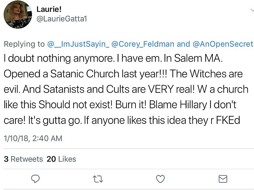Viewport: 254px width, 190px height.
Task: Click the 'Replying to' label
Action: (x=24, y=44)
